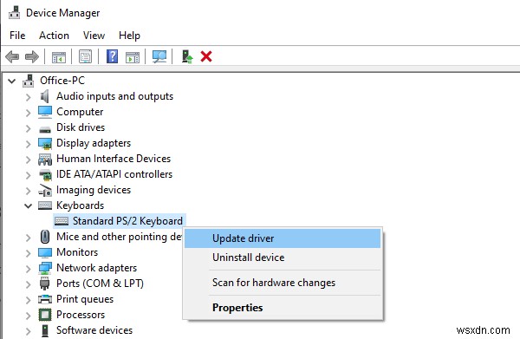520x339 pixels.
Task: Click the Disk drives icon
Action: [x=45, y=129]
